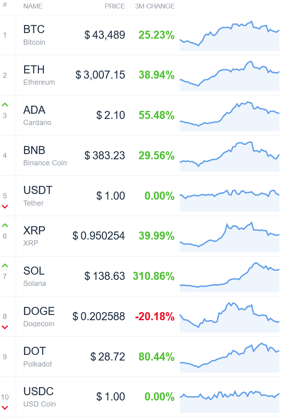281x419 pixels.
Task: Open the Ethereum ETH coin link
Action: coord(39,75)
